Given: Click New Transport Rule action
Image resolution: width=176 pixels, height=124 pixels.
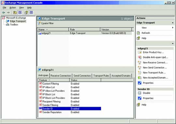Looking at the screenshot, I should click(154, 73).
